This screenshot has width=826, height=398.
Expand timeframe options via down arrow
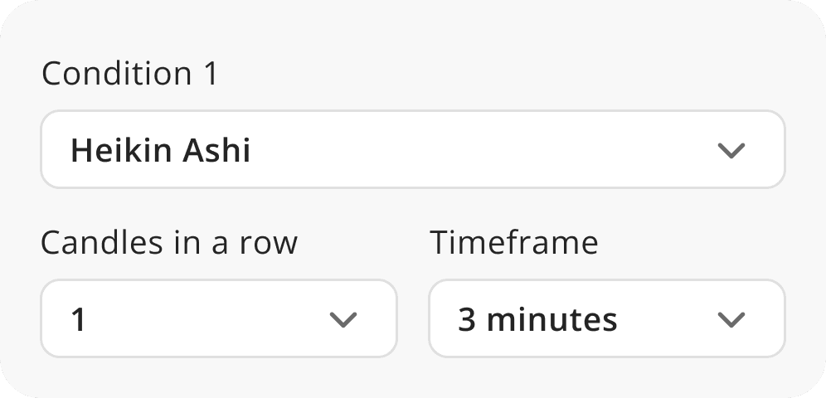tap(731, 319)
